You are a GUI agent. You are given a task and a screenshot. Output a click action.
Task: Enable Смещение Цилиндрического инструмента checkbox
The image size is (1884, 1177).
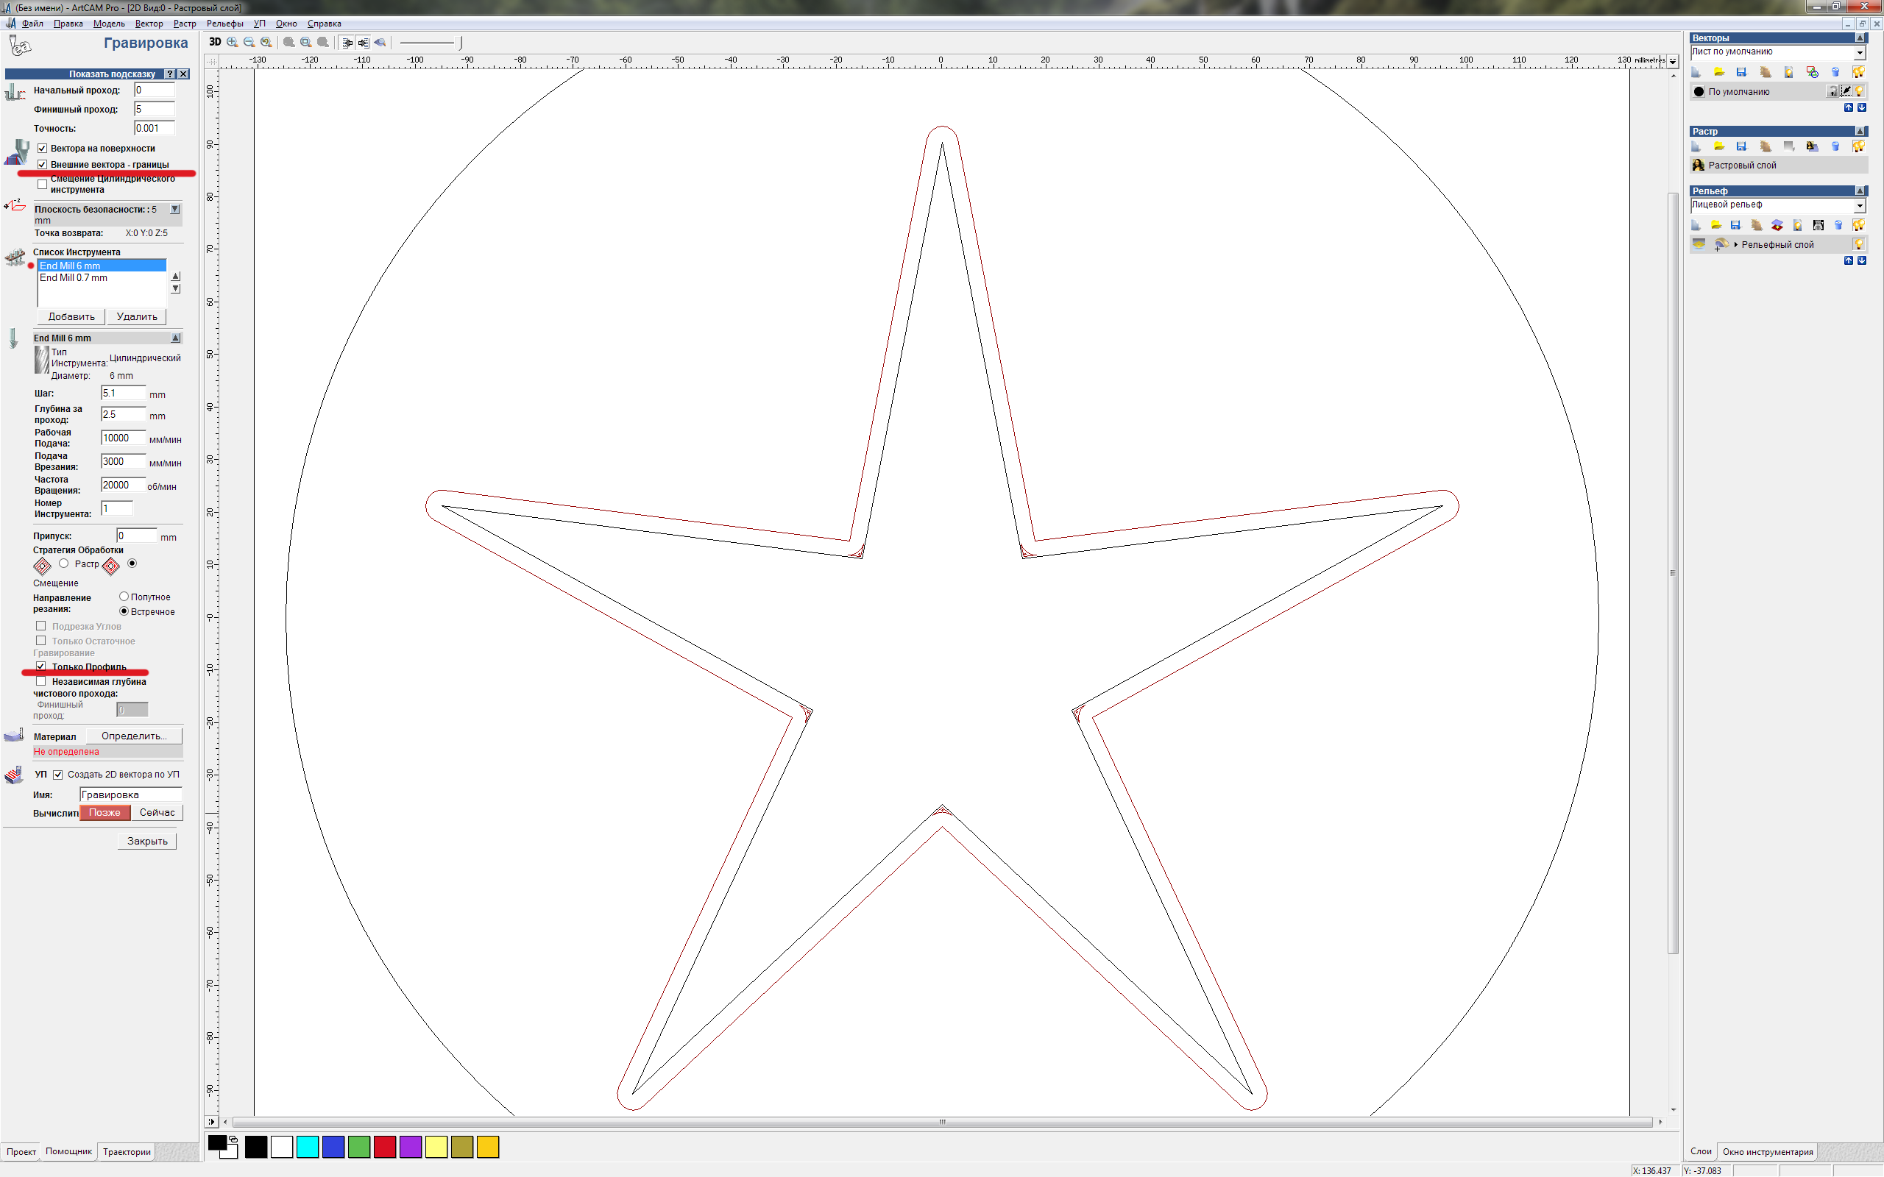pyautogui.click(x=43, y=185)
